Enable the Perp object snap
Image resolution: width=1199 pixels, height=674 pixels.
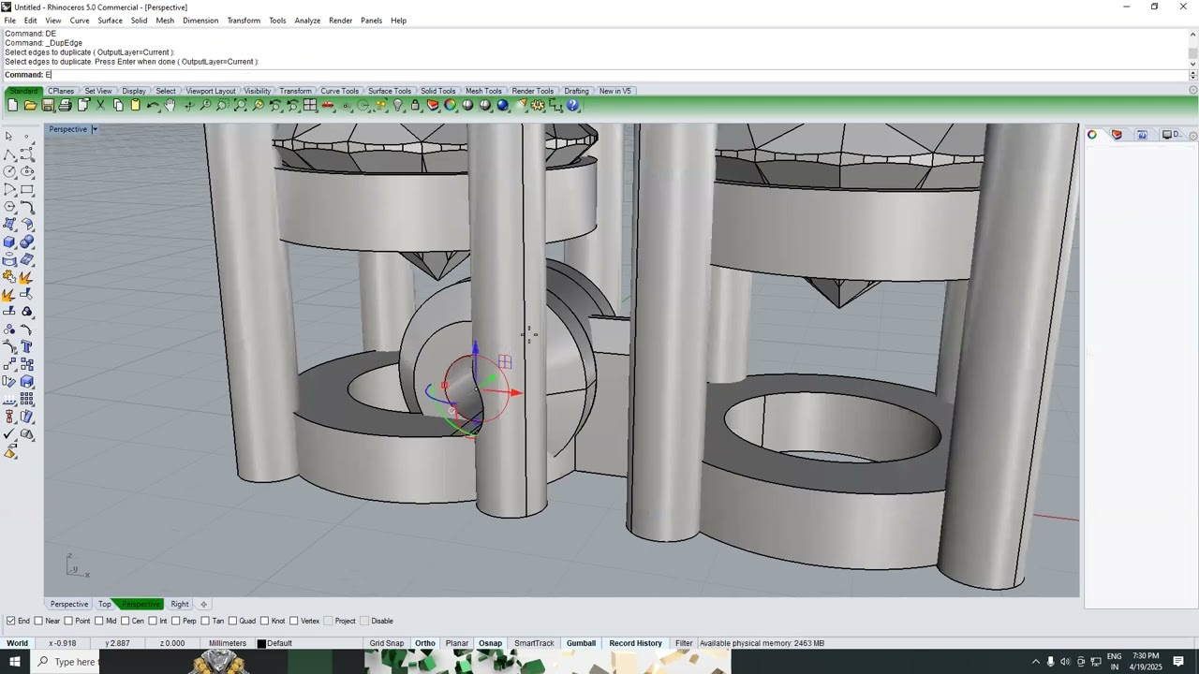(176, 621)
